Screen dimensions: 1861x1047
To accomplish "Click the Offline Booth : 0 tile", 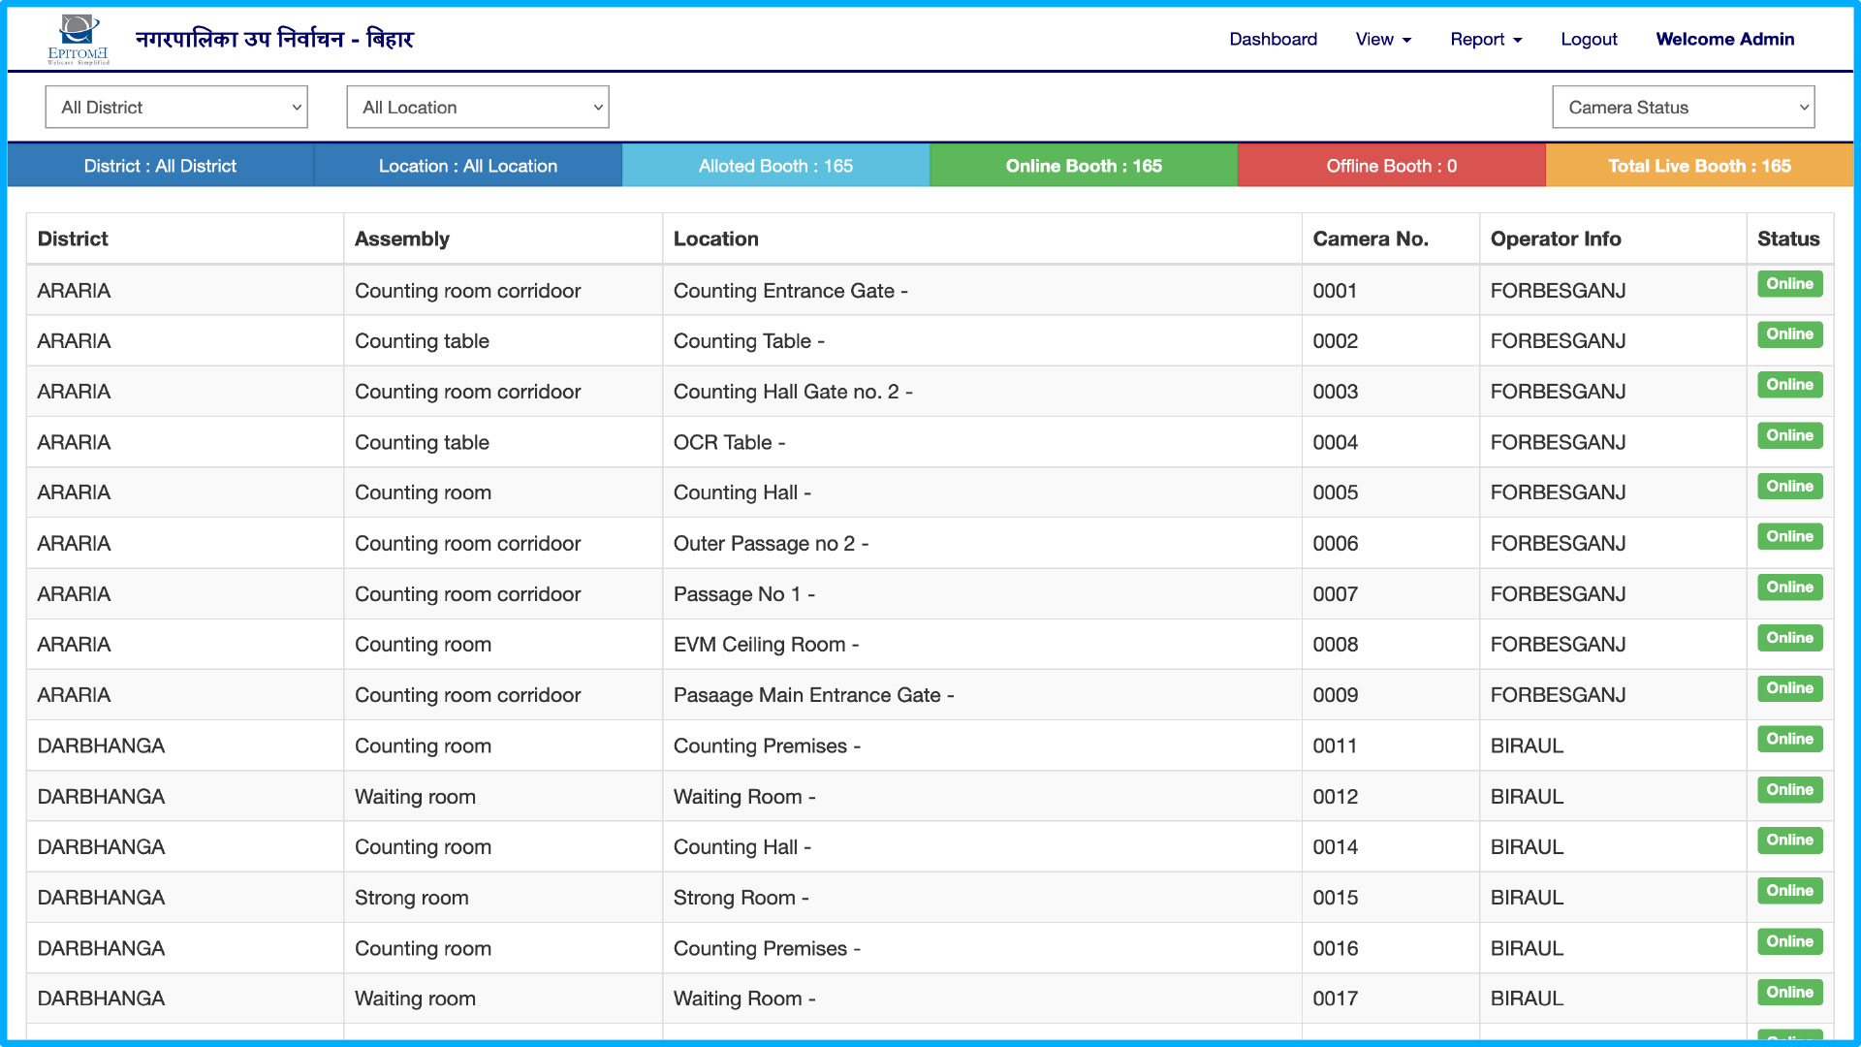I will 1391,166.
